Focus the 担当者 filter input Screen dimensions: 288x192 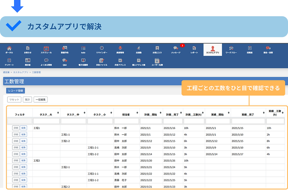[126, 121]
